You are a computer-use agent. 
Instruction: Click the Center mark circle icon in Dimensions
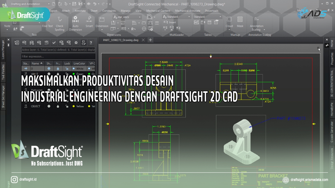(144, 28)
